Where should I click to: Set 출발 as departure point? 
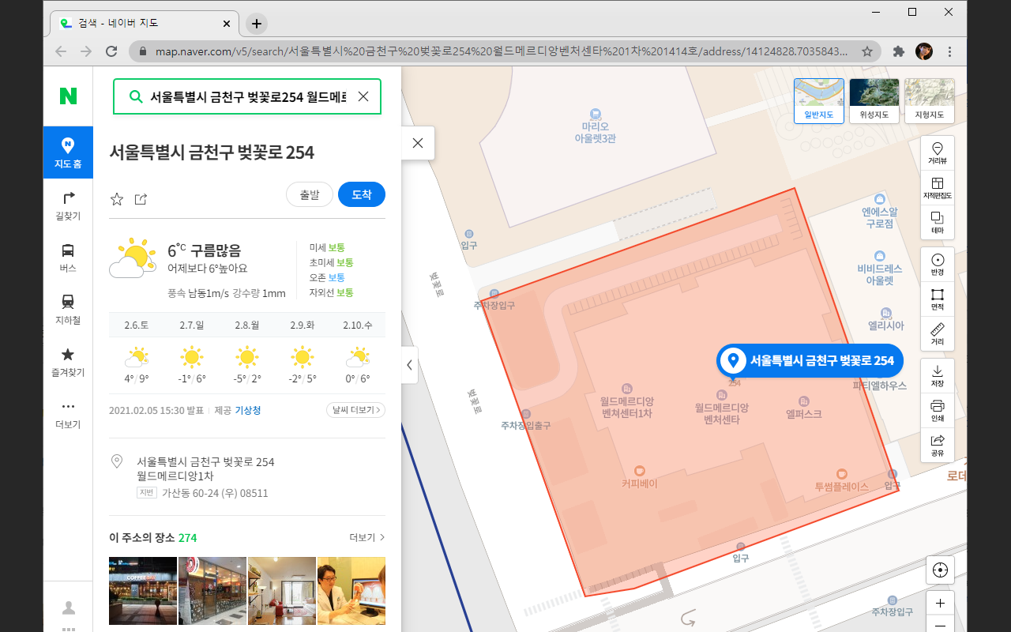tap(310, 194)
